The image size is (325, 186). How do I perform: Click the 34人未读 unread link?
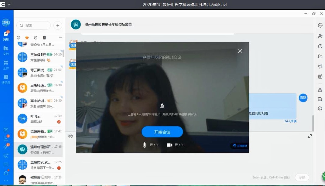click(x=290, y=121)
